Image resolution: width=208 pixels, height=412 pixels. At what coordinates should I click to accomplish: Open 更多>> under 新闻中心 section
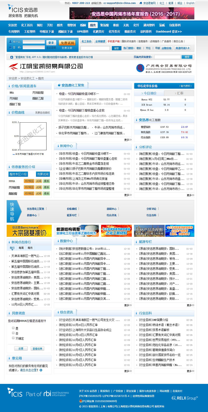pyautogui.click(x=128, y=195)
